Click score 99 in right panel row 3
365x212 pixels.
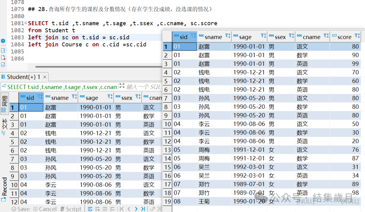pos(355,64)
